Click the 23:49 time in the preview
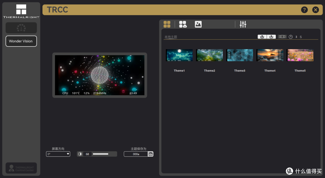The height and width of the screenshot is (178, 325). click(133, 93)
